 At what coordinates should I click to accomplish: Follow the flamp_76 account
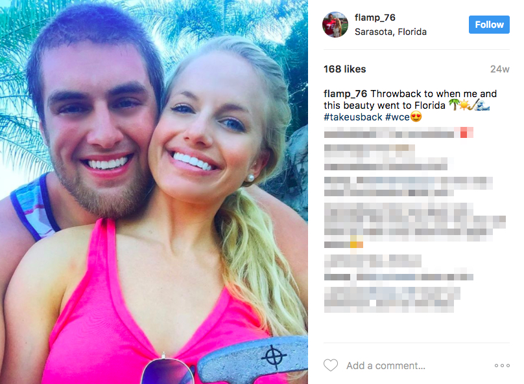489,25
